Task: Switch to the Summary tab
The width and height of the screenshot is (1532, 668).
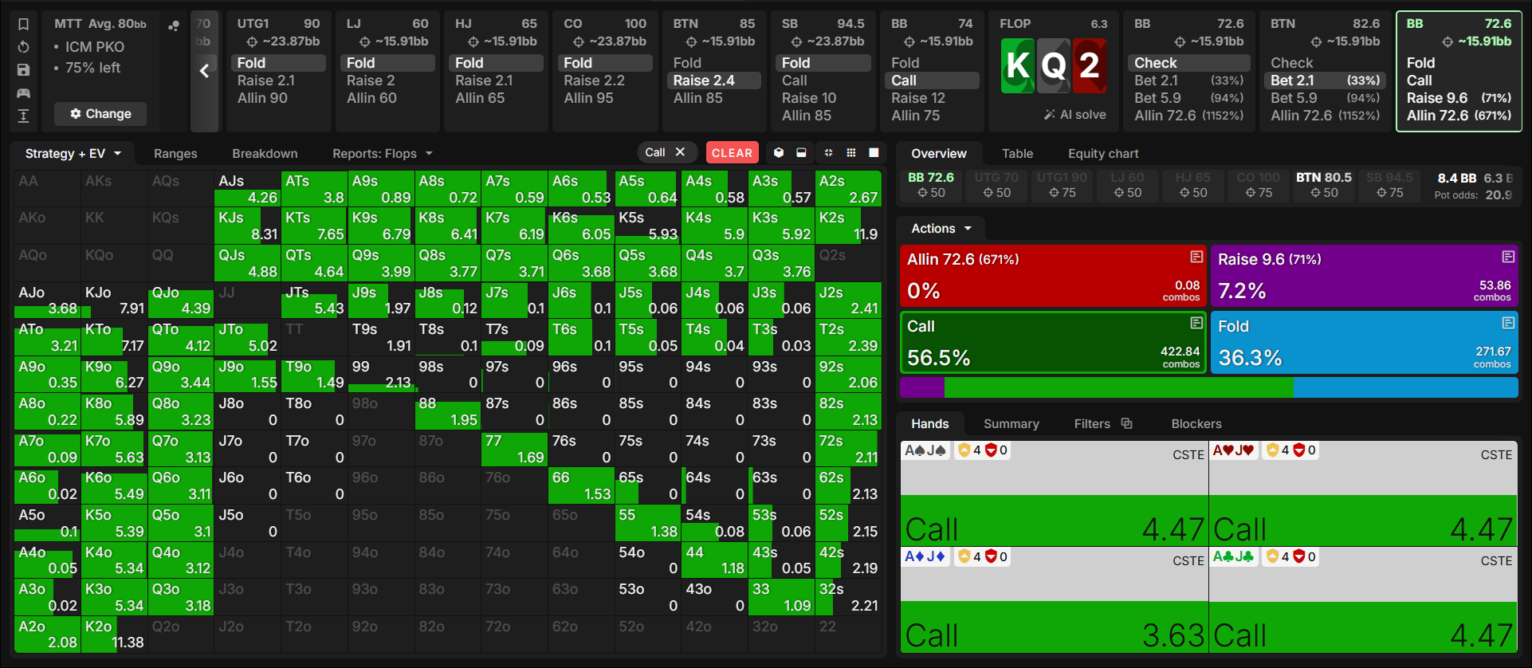Action: pos(1012,423)
